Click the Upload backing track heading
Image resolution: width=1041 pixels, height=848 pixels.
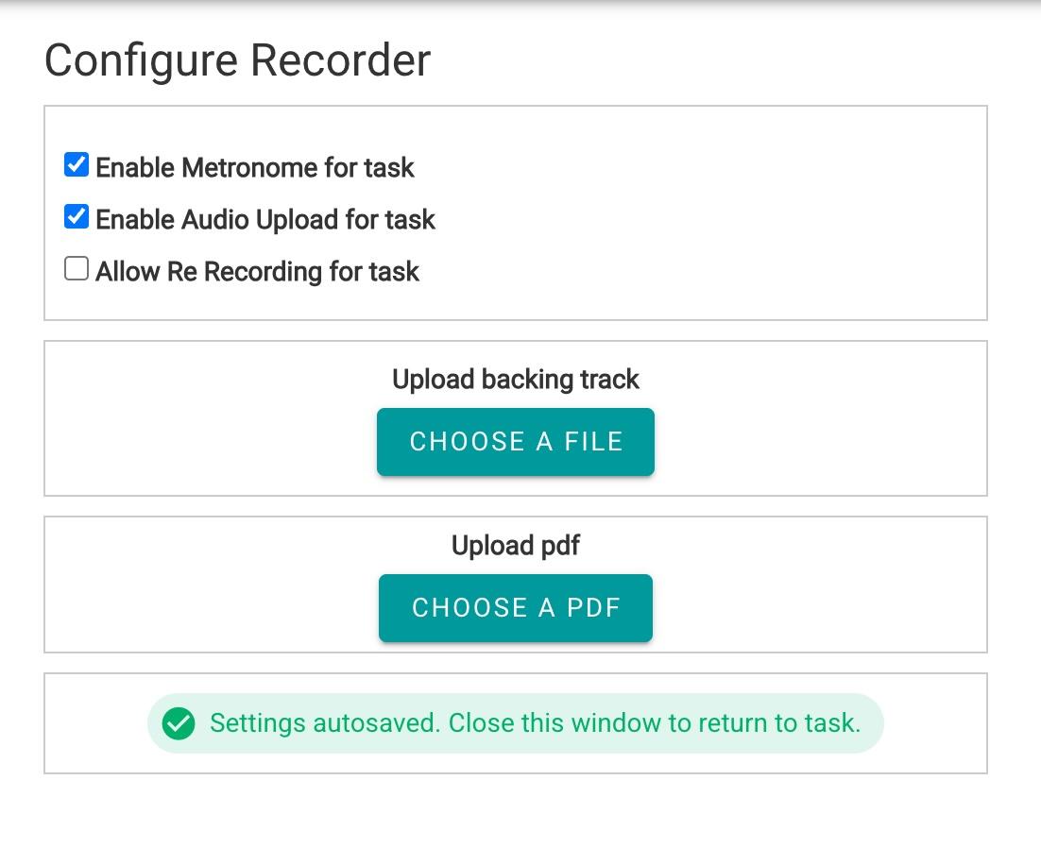515,379
